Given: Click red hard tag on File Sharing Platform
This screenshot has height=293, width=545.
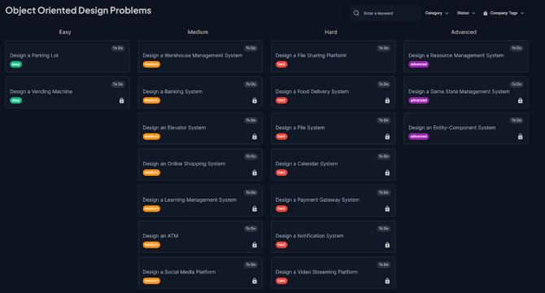Looking at the screenshot, I should tap(281, 64).
